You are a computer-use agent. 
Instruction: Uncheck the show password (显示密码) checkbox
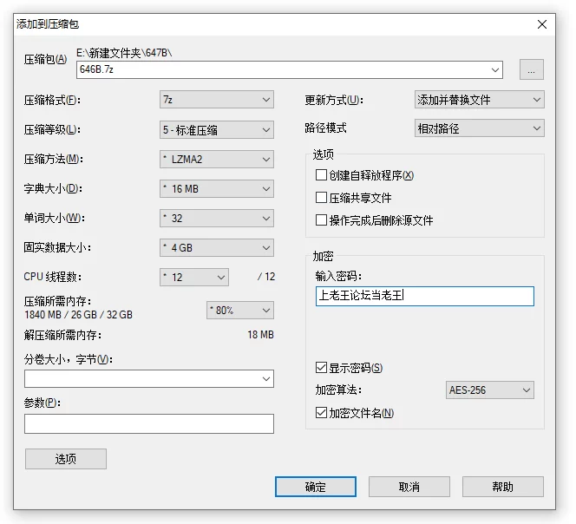coord(322,368)
